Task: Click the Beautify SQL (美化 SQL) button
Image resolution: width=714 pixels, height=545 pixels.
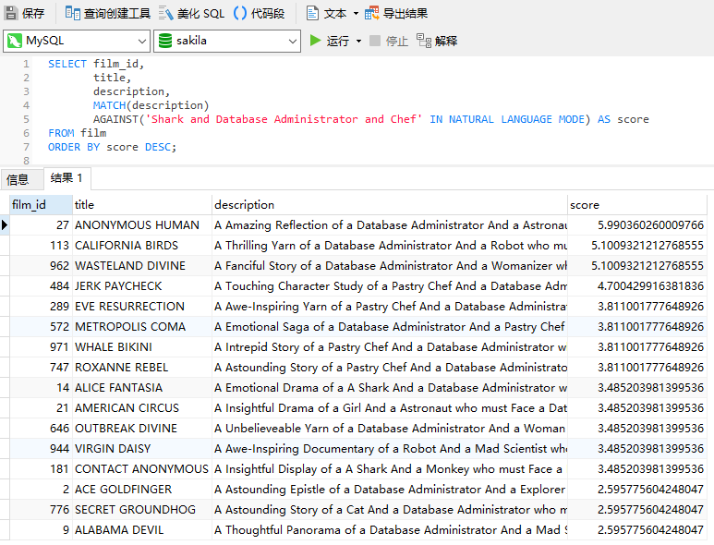Action: point(191,13)
